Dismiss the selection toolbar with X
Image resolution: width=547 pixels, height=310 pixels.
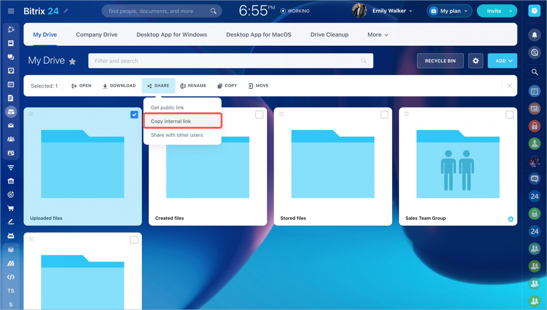coord(509,86)
